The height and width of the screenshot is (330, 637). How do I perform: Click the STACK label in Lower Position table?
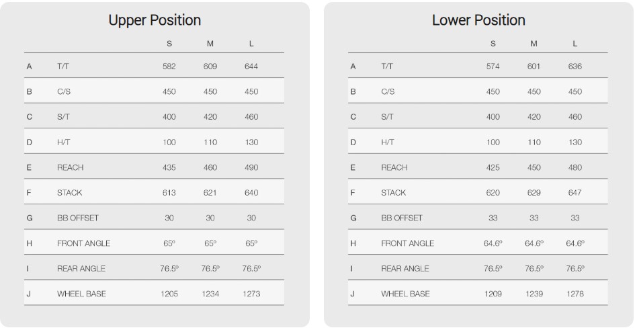(393, 193)
